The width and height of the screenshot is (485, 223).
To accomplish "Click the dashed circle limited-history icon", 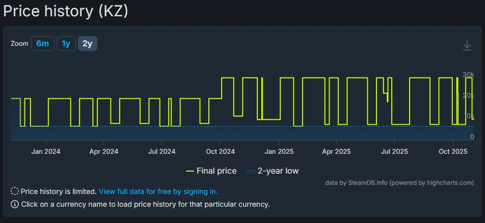I will tap(15, 191).
